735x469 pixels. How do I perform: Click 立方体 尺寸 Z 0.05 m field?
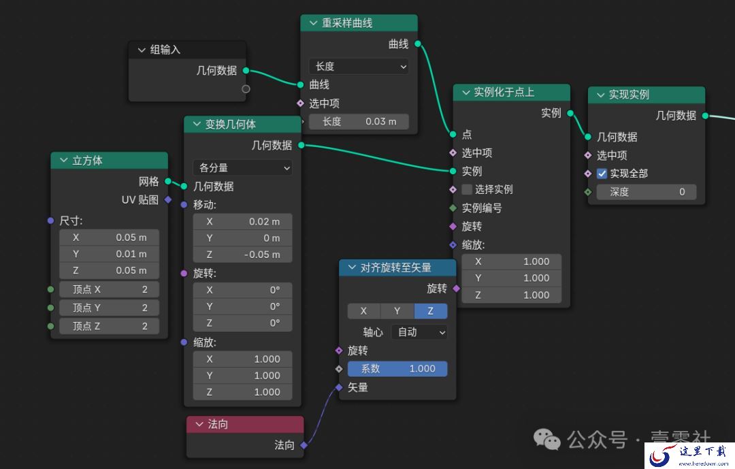click(109, 271)
